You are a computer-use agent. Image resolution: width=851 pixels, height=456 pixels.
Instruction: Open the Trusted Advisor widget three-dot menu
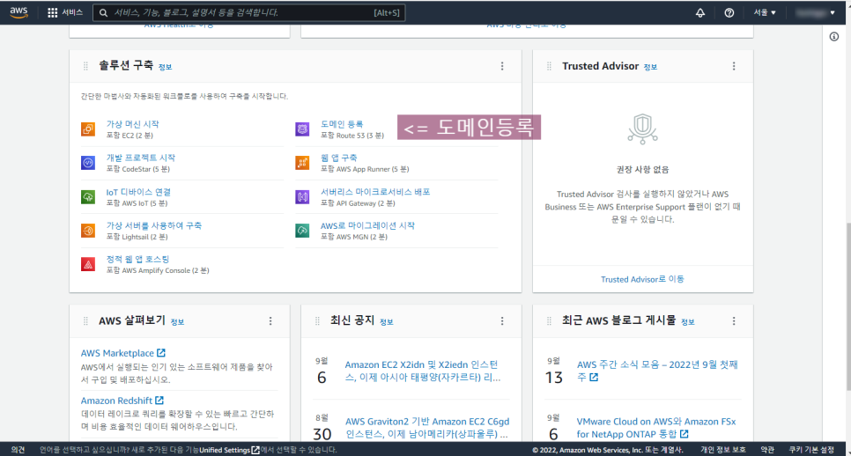pyautogui.click(x=734, y=66)
